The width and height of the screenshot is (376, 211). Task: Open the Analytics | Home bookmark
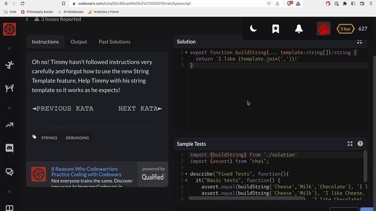point(103,12)
